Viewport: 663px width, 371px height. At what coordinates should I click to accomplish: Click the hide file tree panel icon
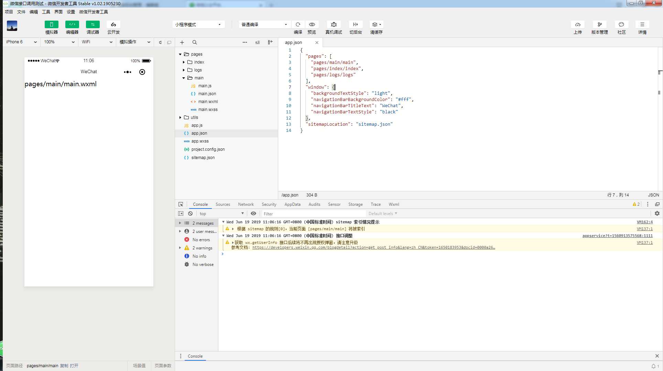coord(270,42)
